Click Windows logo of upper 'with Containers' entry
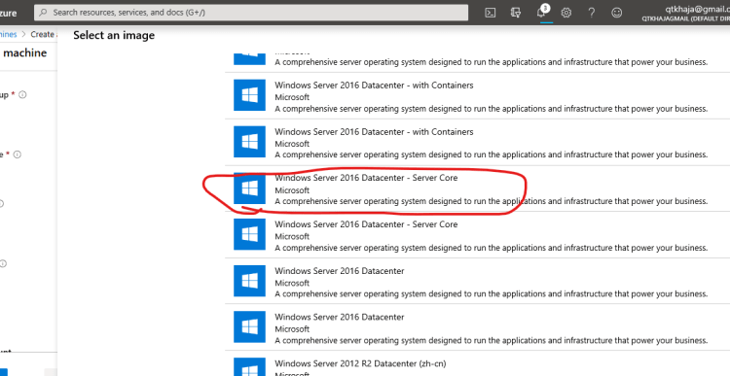730x376 pixels. [x=249, y=95]
